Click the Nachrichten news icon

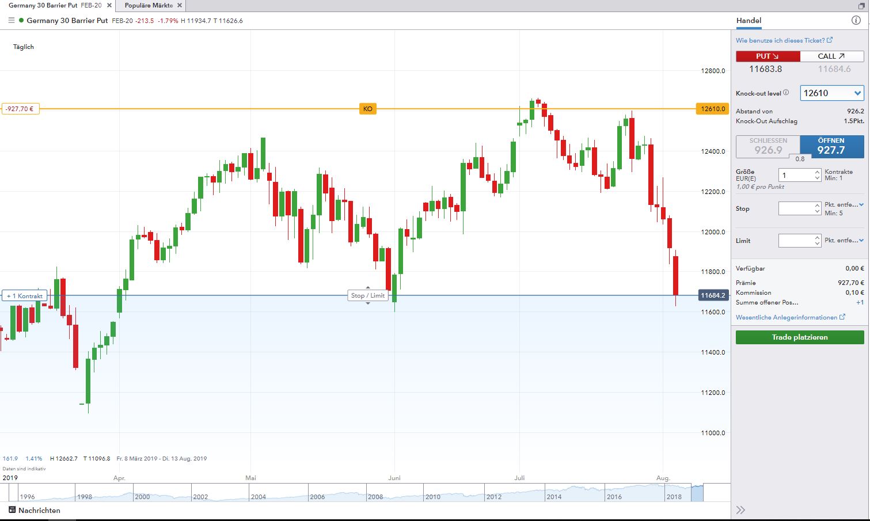12,510
